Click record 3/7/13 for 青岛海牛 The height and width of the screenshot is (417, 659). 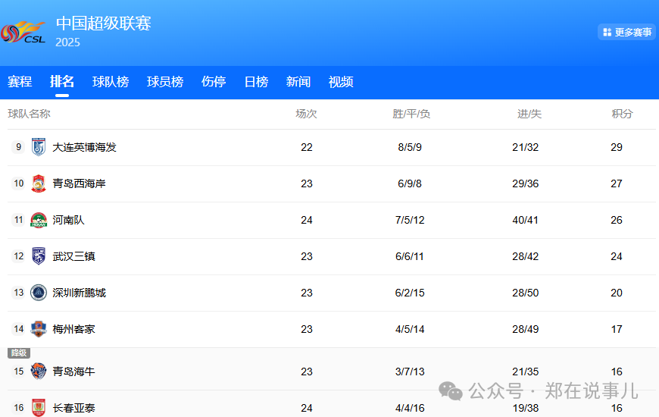pyautogui.click(x=410, y=372)
